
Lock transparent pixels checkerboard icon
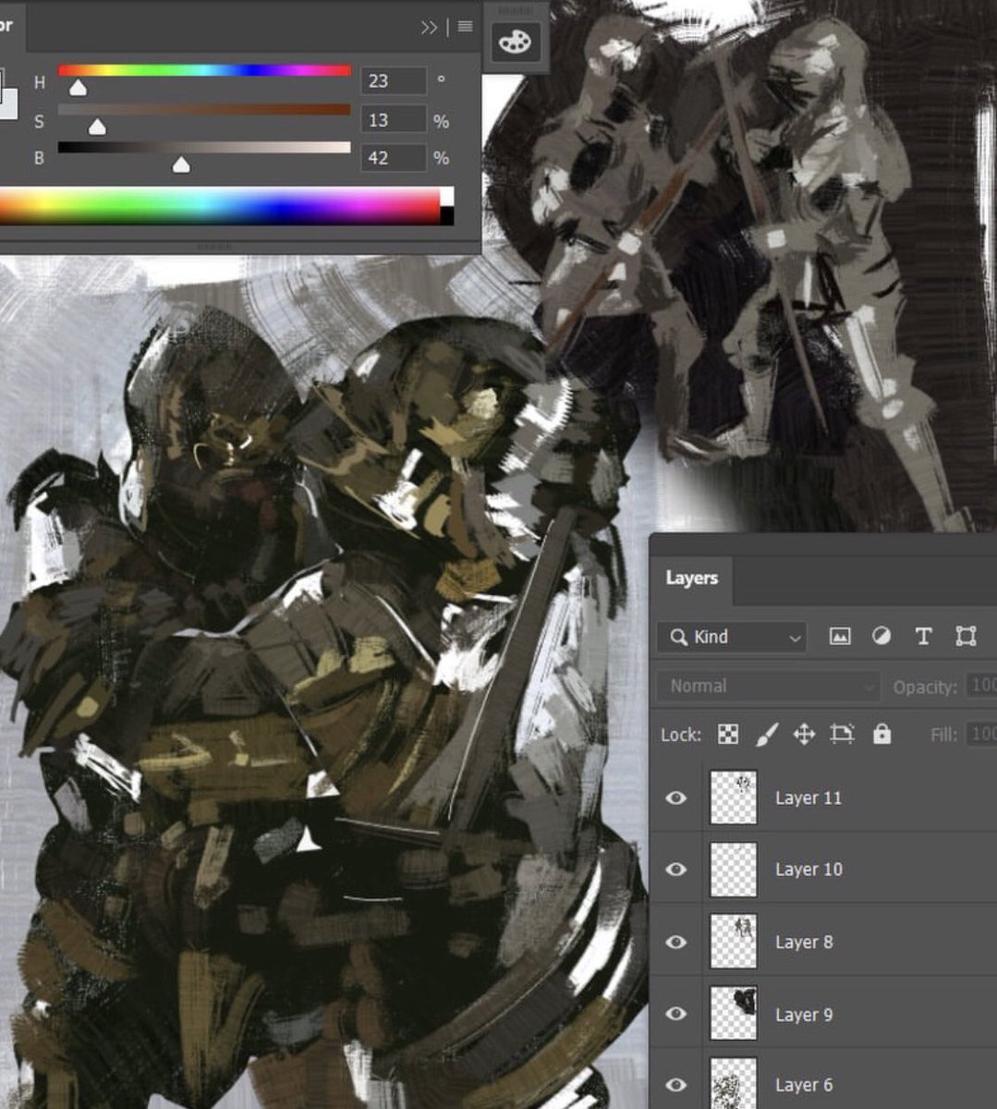[x=728, y=735]
